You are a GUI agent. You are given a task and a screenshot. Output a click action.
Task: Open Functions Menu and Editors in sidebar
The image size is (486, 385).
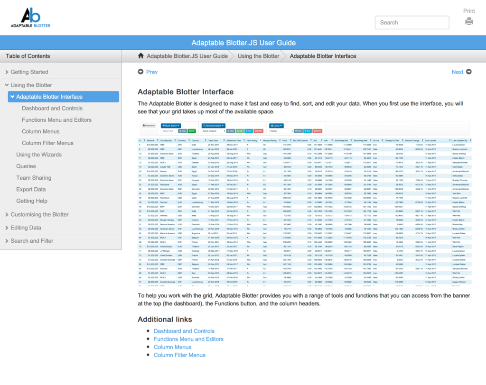click(56, 120)
